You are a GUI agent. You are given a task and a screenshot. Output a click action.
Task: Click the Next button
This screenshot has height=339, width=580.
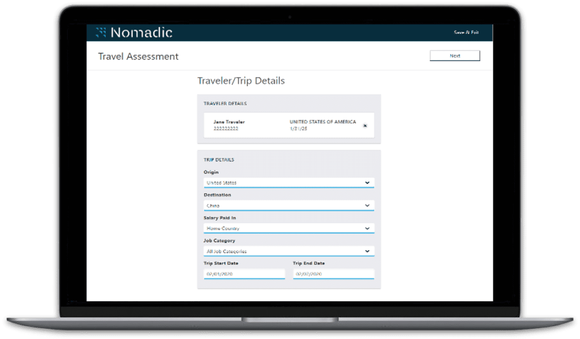click(455, 56)
